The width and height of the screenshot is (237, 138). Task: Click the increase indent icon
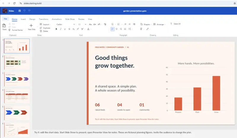(x=129, y=24)
